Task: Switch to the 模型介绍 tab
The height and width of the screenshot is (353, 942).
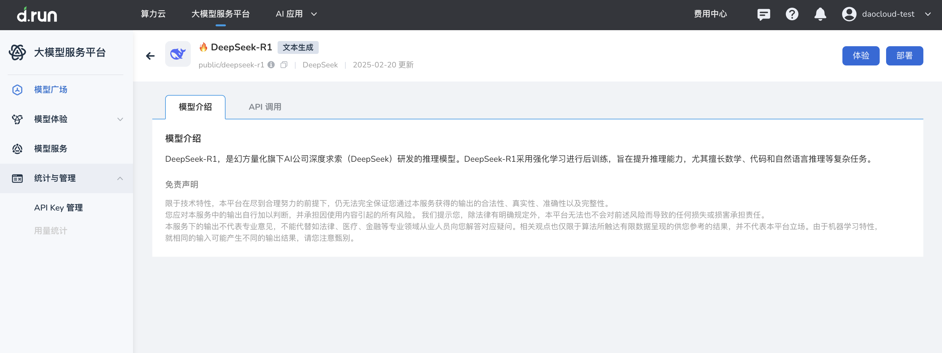Action: point(195,107)
